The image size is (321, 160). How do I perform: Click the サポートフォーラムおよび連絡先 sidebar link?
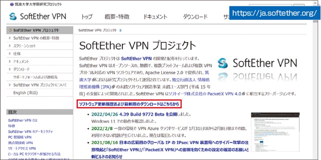[x=39, y=77]
